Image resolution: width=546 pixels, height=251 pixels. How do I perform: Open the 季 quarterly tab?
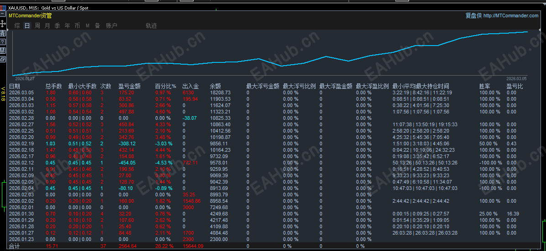click(58, 26)
